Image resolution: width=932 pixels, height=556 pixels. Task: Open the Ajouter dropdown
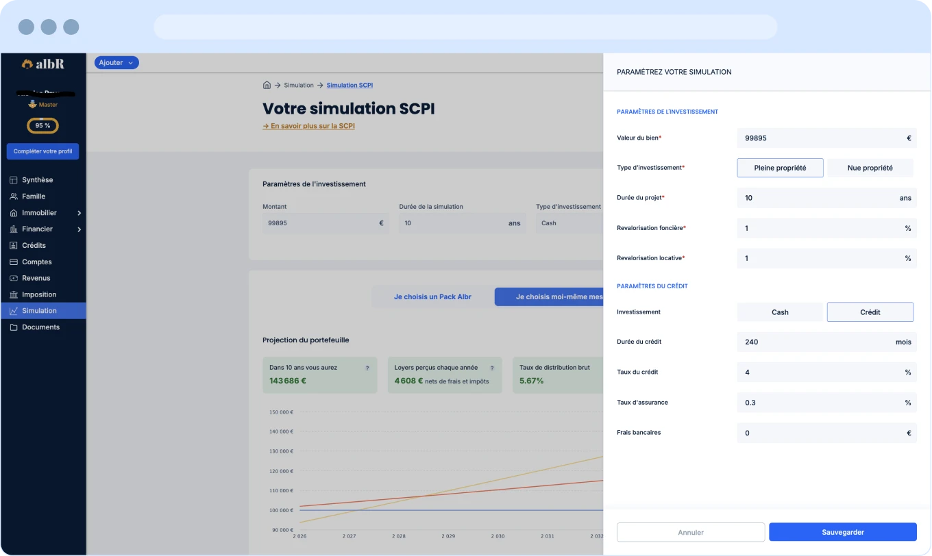tap(116, 63)
